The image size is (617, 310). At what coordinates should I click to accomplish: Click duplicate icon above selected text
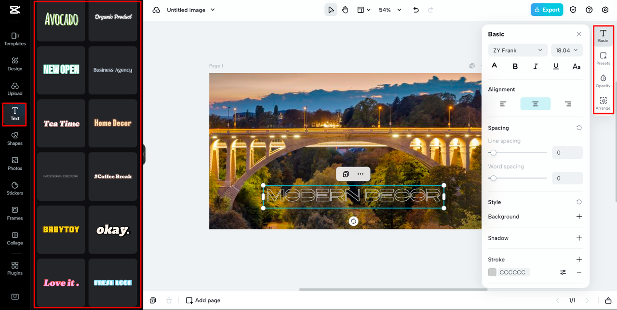(x=346, y=174)
